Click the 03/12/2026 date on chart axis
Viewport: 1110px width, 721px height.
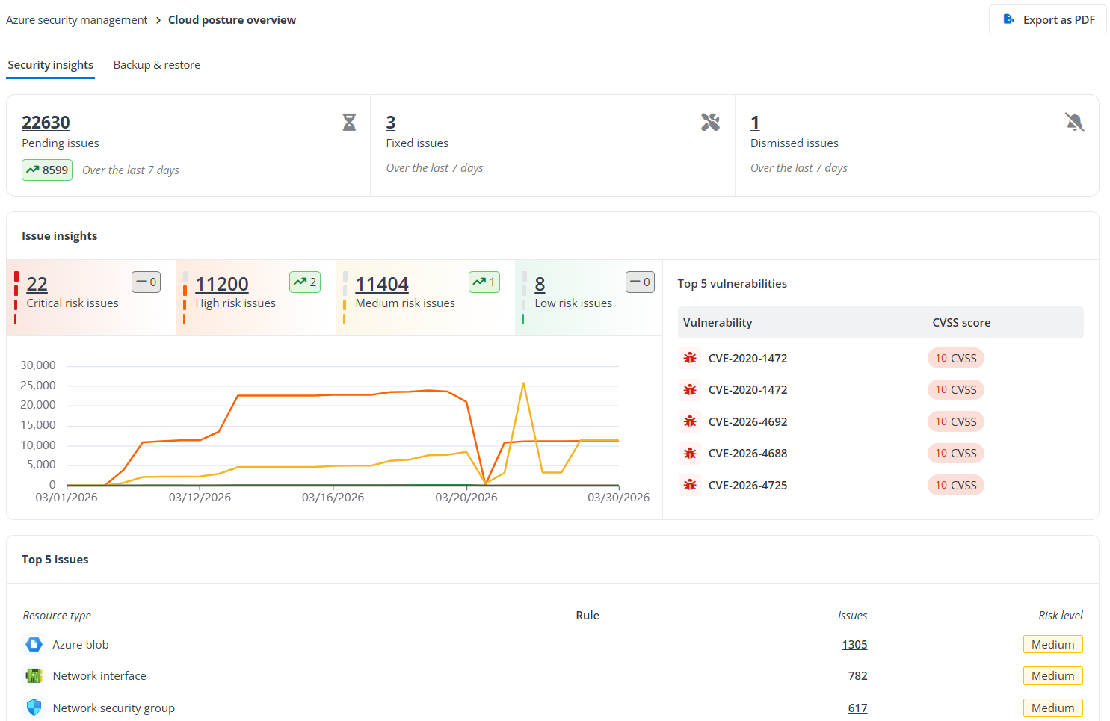[200, 498]
